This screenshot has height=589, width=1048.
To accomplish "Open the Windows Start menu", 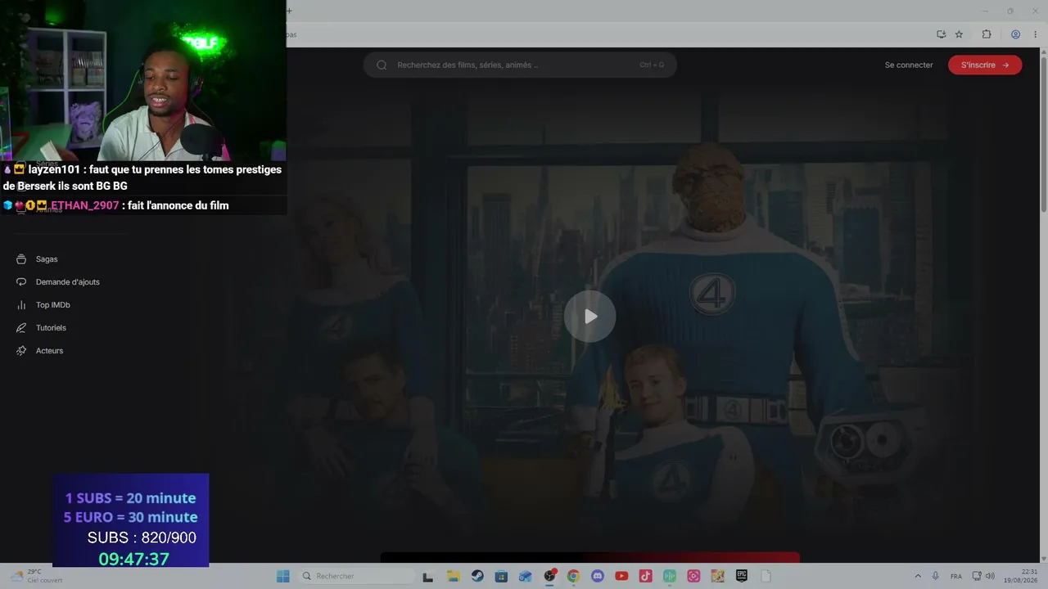I will tap(282, 577).
